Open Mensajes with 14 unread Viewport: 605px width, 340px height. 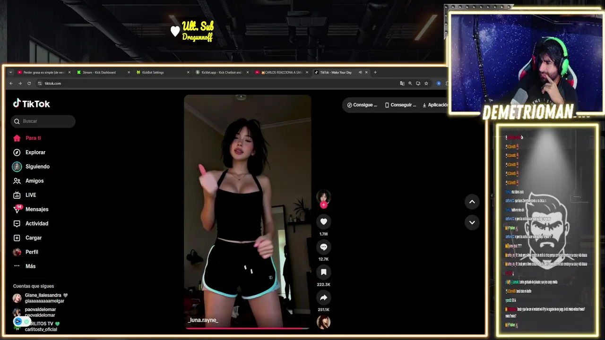click(x=31, y=209)
